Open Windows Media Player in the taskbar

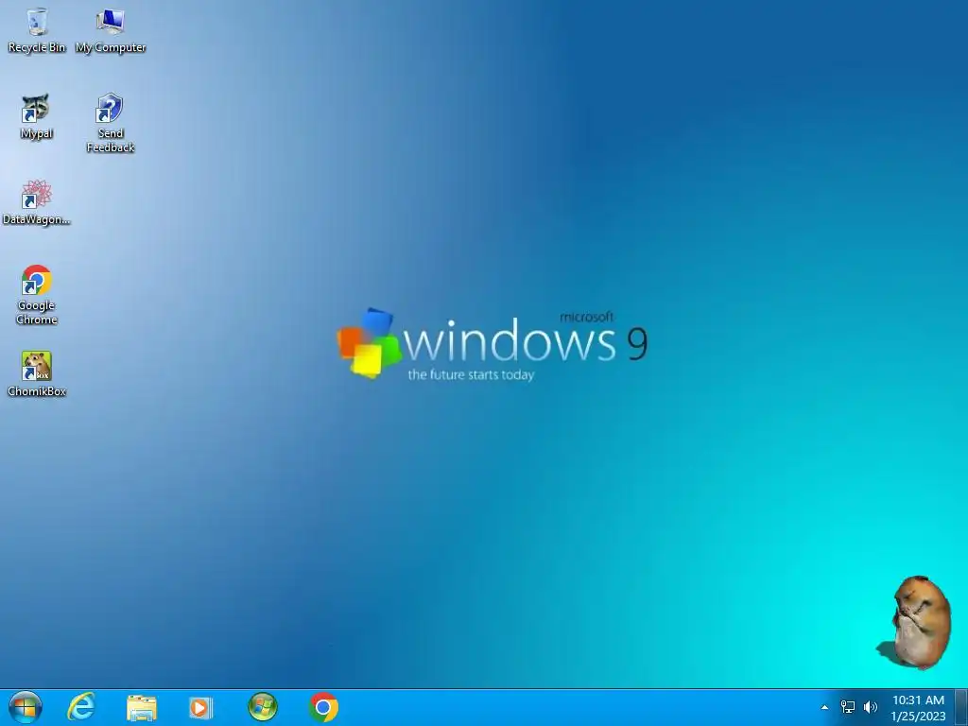click(x=201, y=707)
